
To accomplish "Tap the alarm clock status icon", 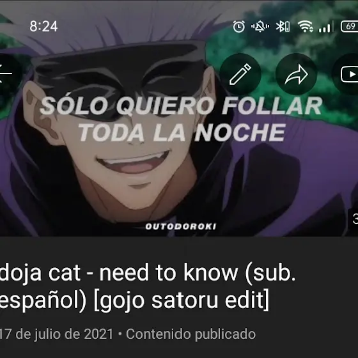I will (x=239, y=26).
